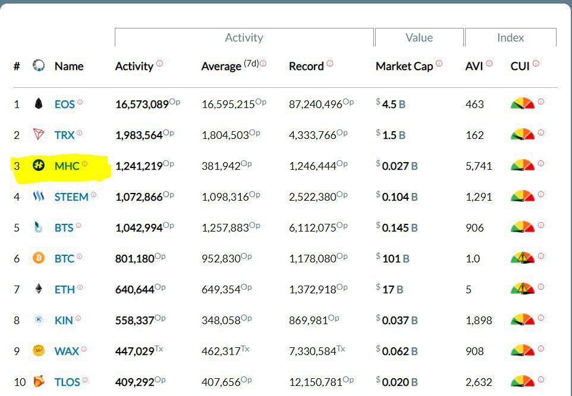Open the info icon beside KIN name
Image resolution: width=572 pixels, height=396 pixels.
pos(78,318)
